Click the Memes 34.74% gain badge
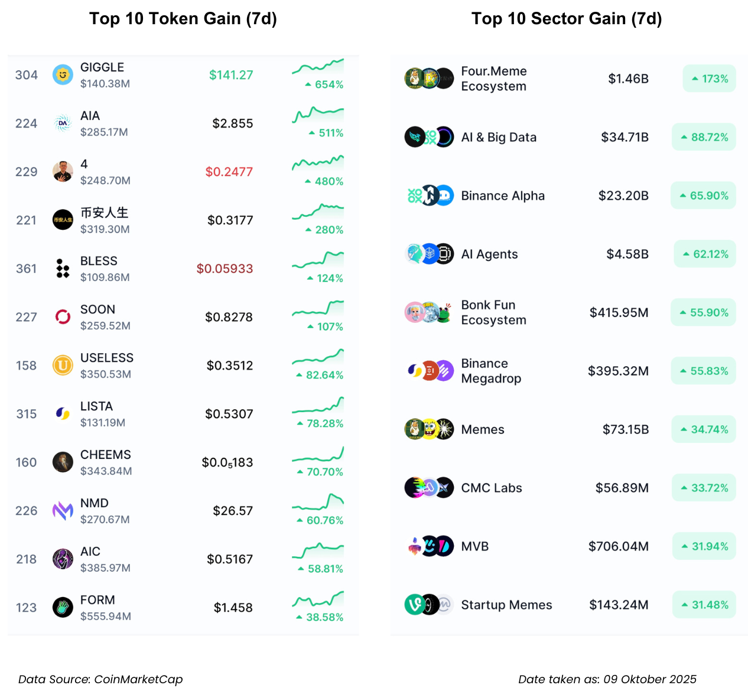 pos(704,429)
